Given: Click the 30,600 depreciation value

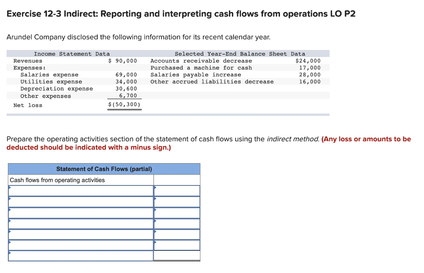Looking at the screenshot, I should coord(126,89).
